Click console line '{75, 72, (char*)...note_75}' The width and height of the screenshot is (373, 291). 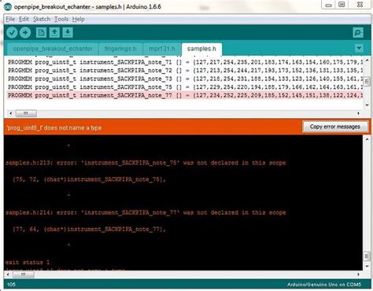[x=89, y=179]
